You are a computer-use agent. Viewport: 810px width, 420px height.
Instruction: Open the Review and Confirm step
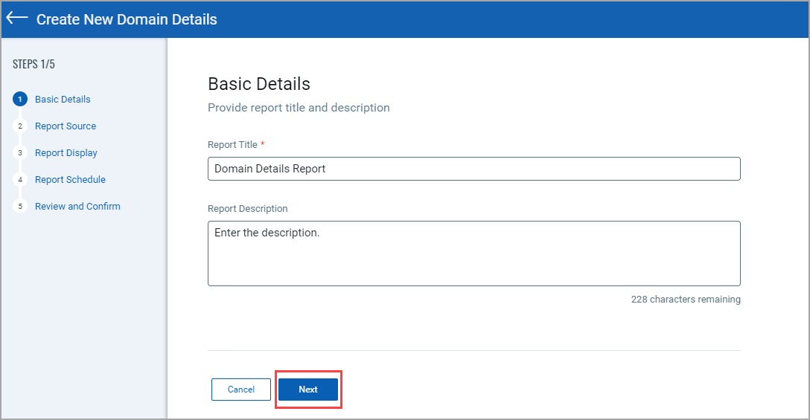[77, 207]
